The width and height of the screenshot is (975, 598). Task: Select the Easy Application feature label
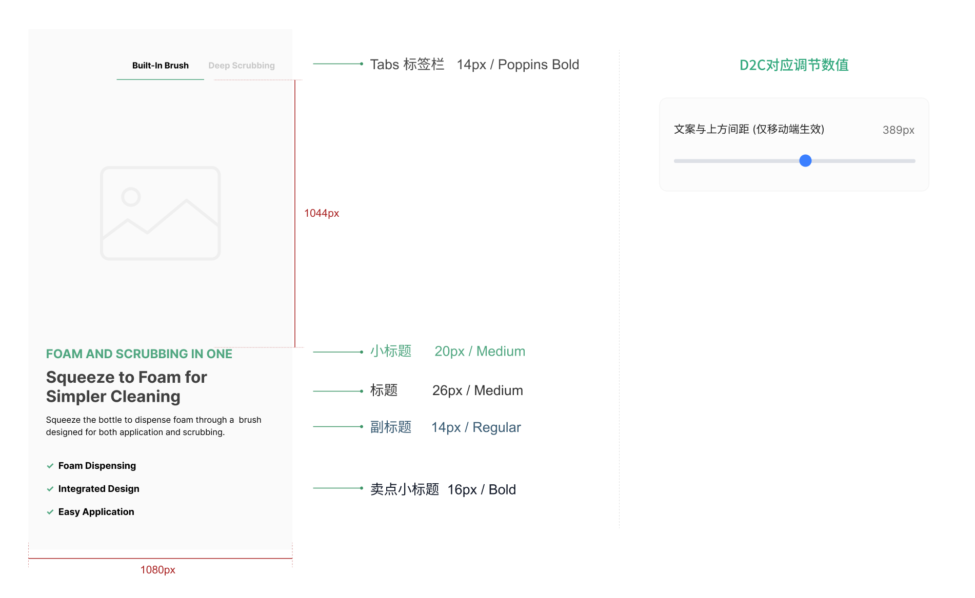click(96, 512)
